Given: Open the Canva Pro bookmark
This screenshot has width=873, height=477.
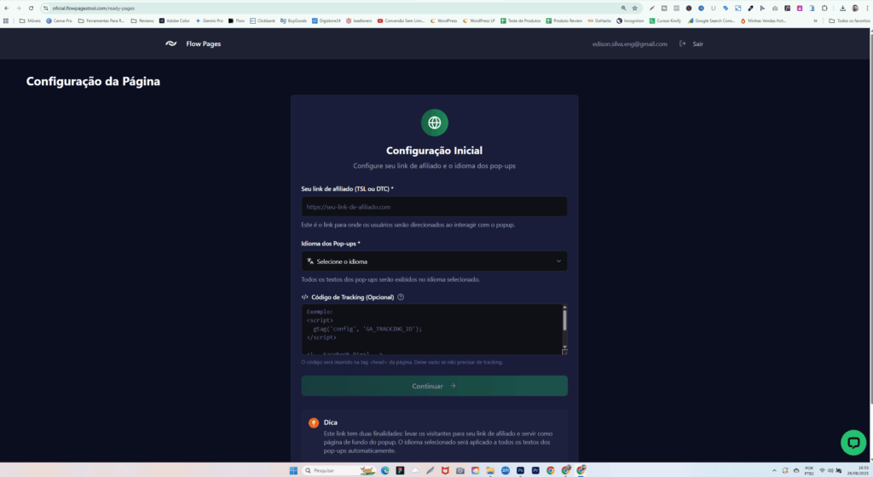Looking at the screenshot, I should pos(59,20).
